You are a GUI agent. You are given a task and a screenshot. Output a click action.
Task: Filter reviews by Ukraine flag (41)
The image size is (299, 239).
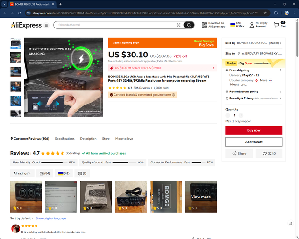click(64, 173)
